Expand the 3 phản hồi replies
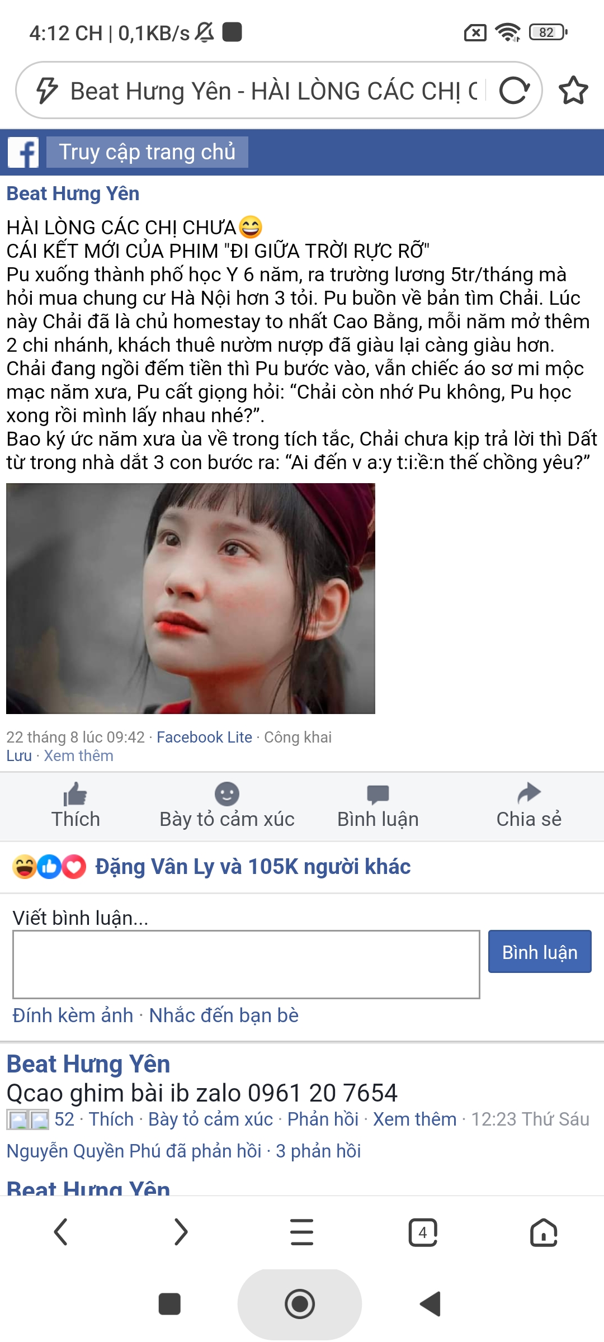Image resolution: width=604 pixels, height=1342 pixels. coord(318,1151)
